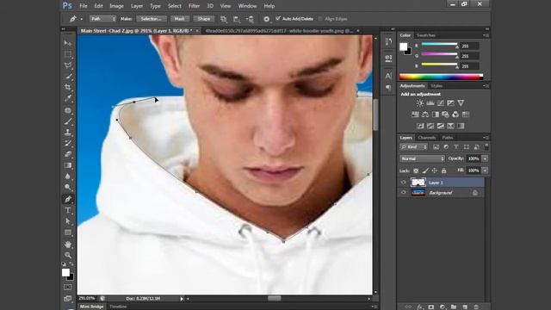Select the History Brush tool
Screen dimensions: 551x310
point(68,144)
